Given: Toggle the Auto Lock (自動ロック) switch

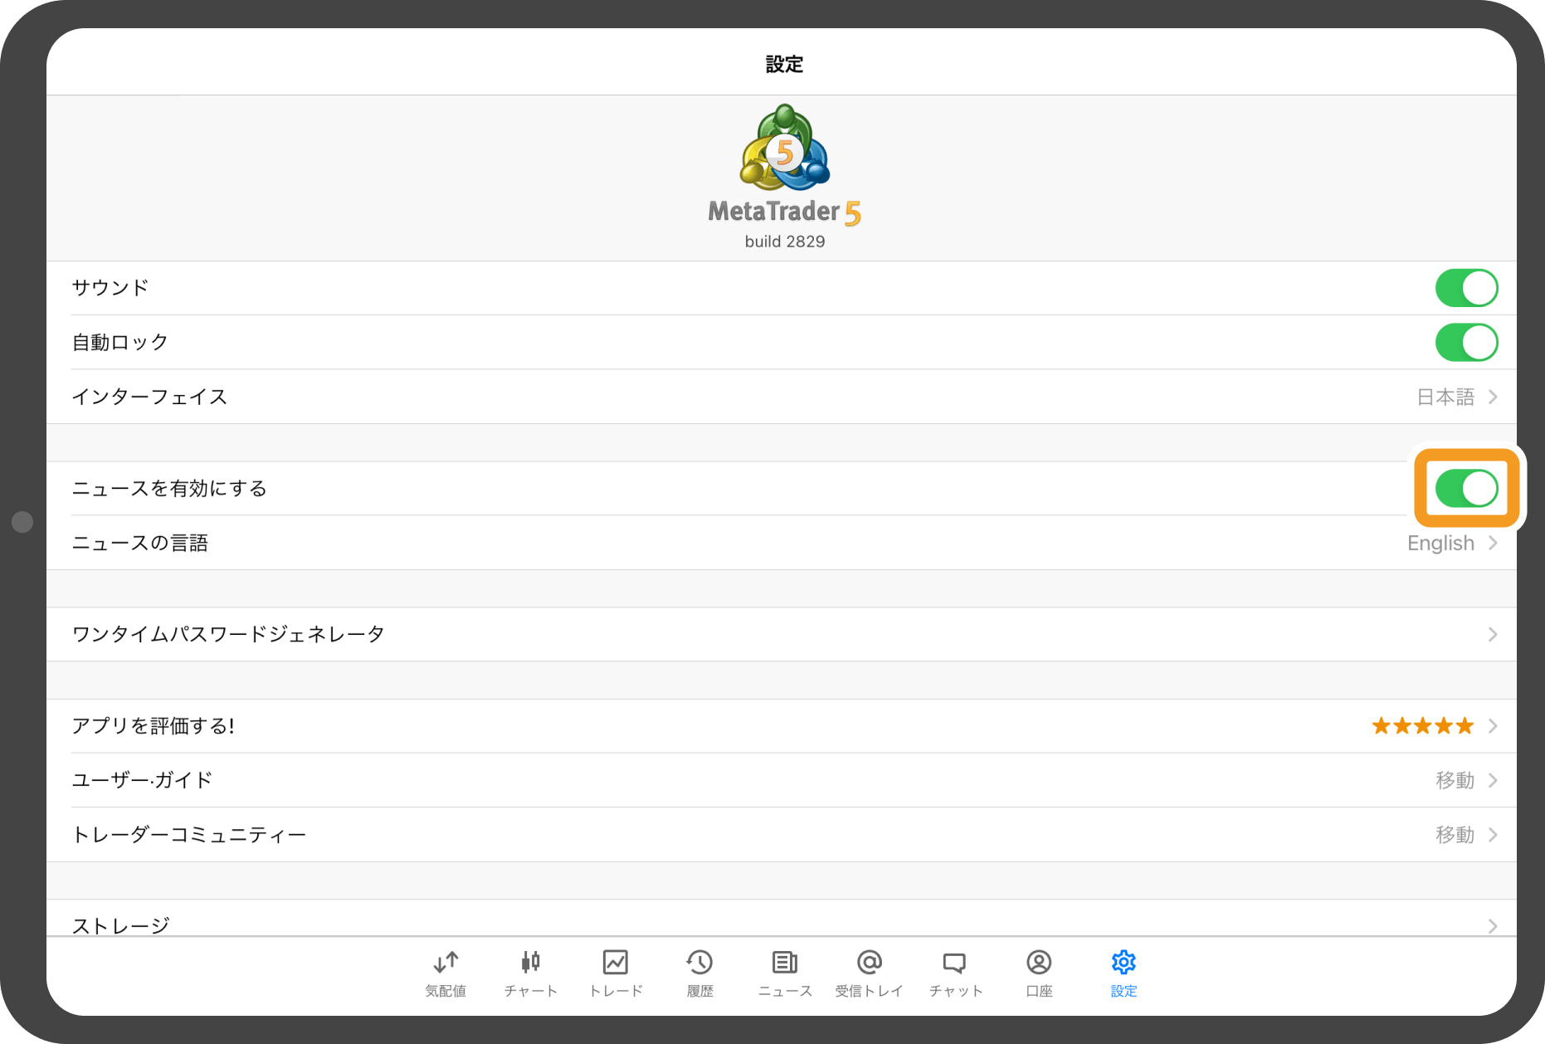Looking at the screenshot, I should point(1465,343).
